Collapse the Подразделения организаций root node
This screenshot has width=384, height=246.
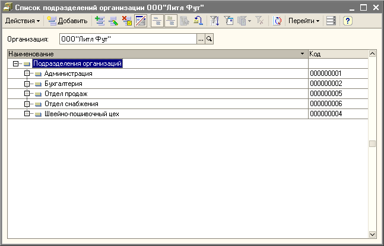tap(16, 63)
